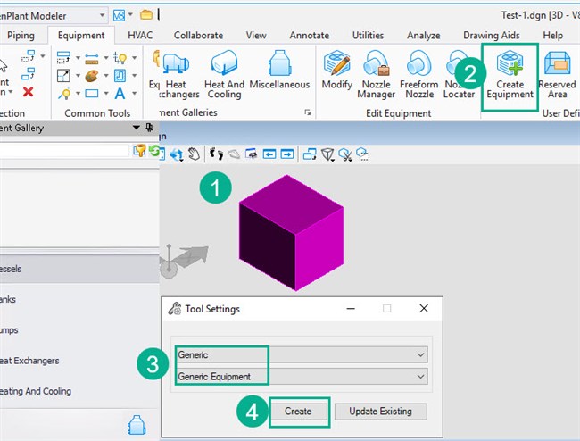Expand the text A tool dropdown arrow
Screen dimensions: 580x441
tap(134, 94)
